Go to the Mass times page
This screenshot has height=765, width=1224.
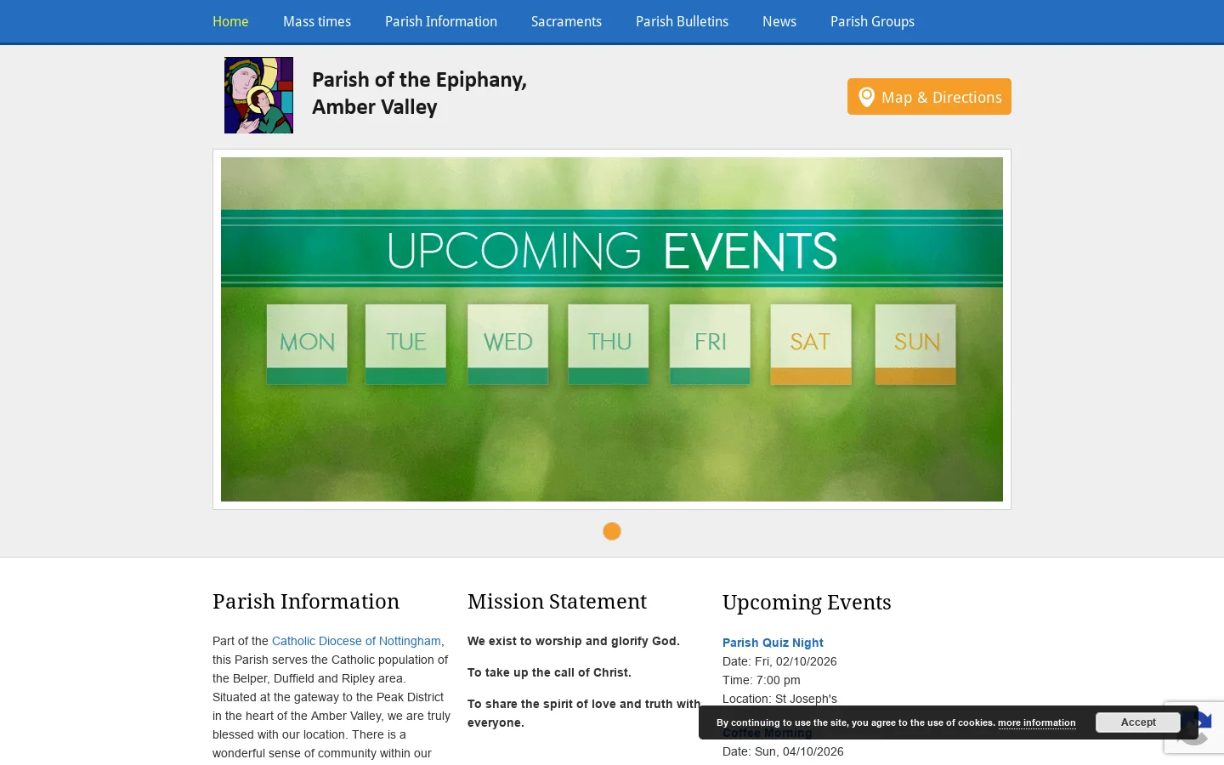click(317, 21)
